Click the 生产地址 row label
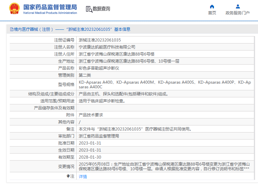The width and height of the screenshot is (258, 185). [x=66, y=61]
